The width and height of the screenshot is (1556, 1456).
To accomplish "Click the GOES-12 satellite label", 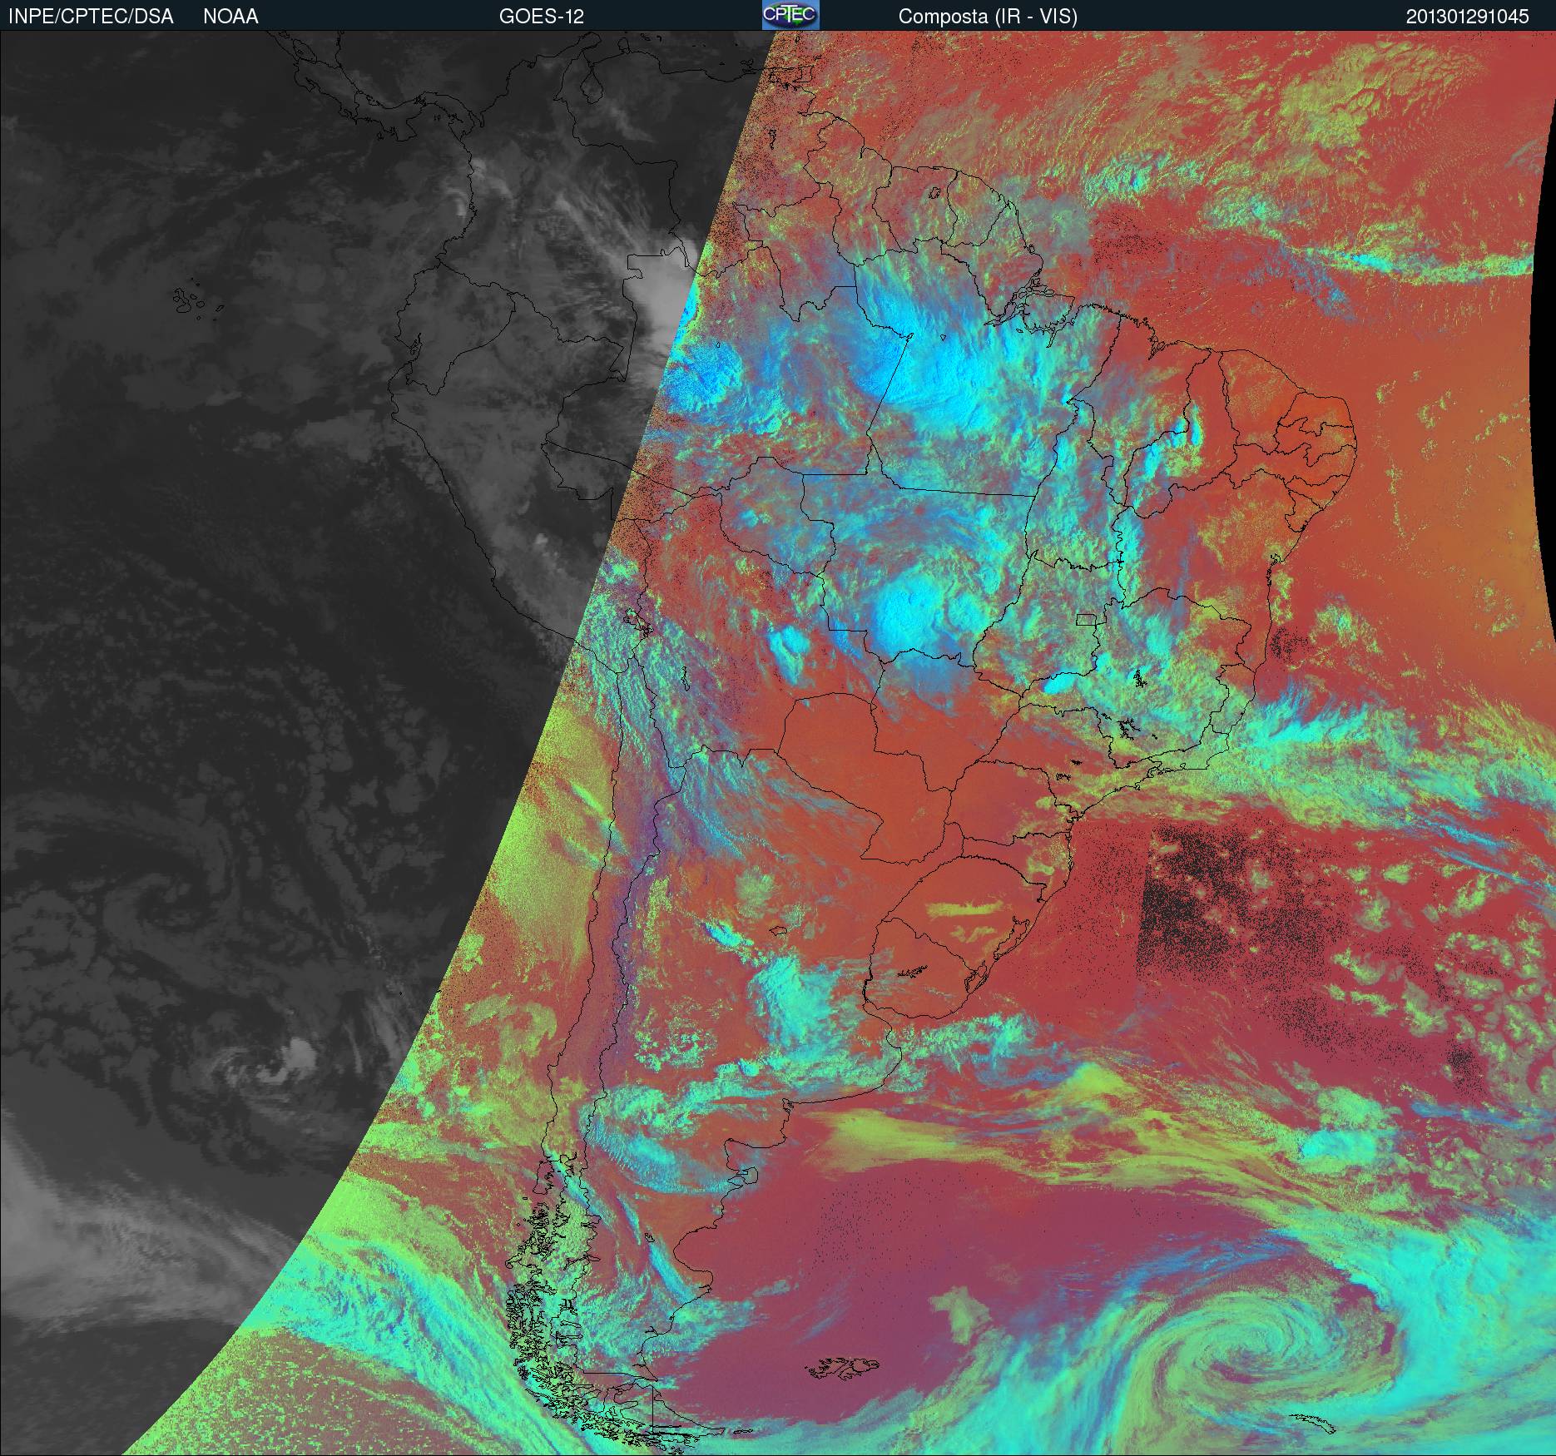I will [542, 17].
